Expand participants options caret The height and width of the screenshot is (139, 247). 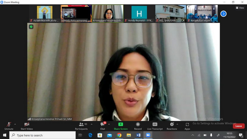pyautogui.click(x=92, y=124)
